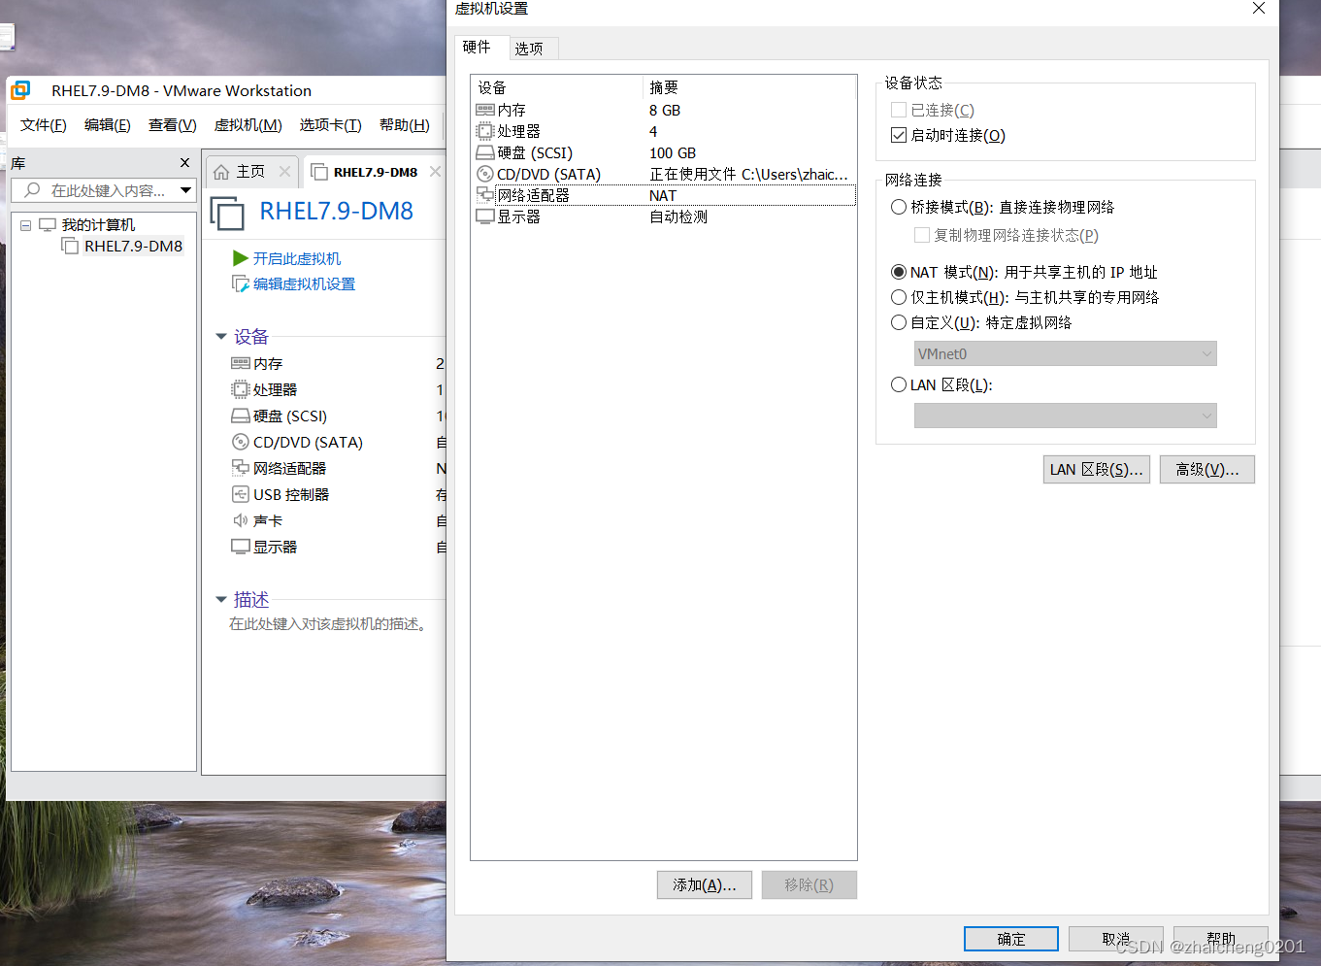Click the CD/DVD icon in the VMware main window devices
1321x966 pixels.
pyautogui.click(x=241, y=442)
